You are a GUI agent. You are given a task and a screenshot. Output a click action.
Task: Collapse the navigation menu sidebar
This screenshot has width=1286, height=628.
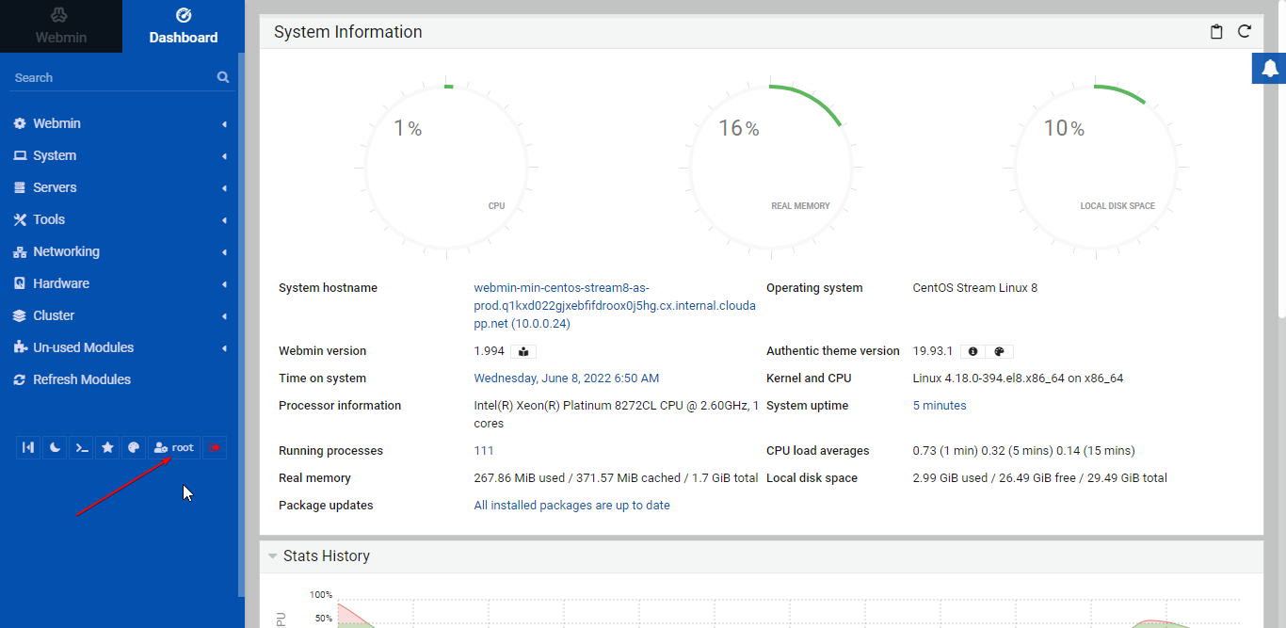(28, 448)
